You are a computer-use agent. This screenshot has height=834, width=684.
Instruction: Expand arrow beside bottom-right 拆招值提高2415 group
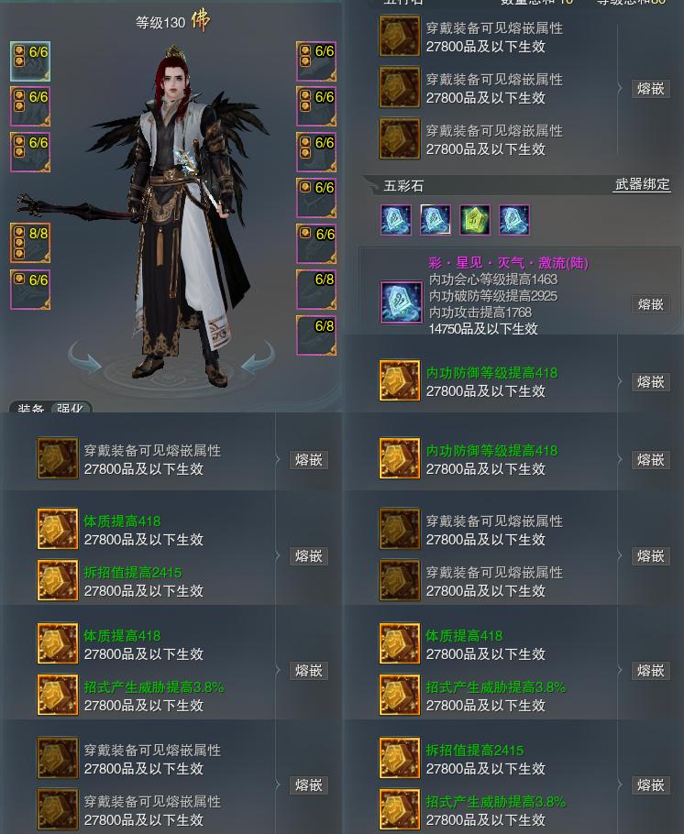pyautogui.click(x=620, y=785)
